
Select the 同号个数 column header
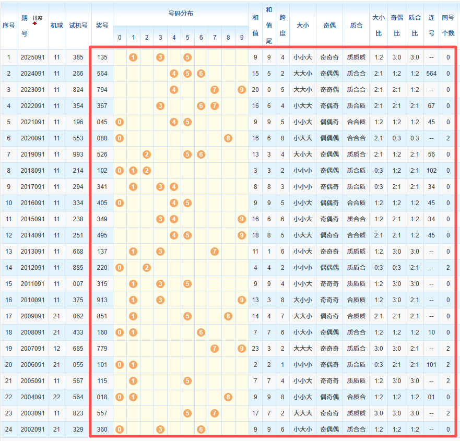click(x=447, y=25)
